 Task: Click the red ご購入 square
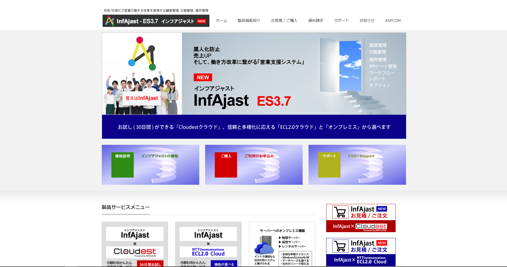pyautogui.click(x=226, y=165)
